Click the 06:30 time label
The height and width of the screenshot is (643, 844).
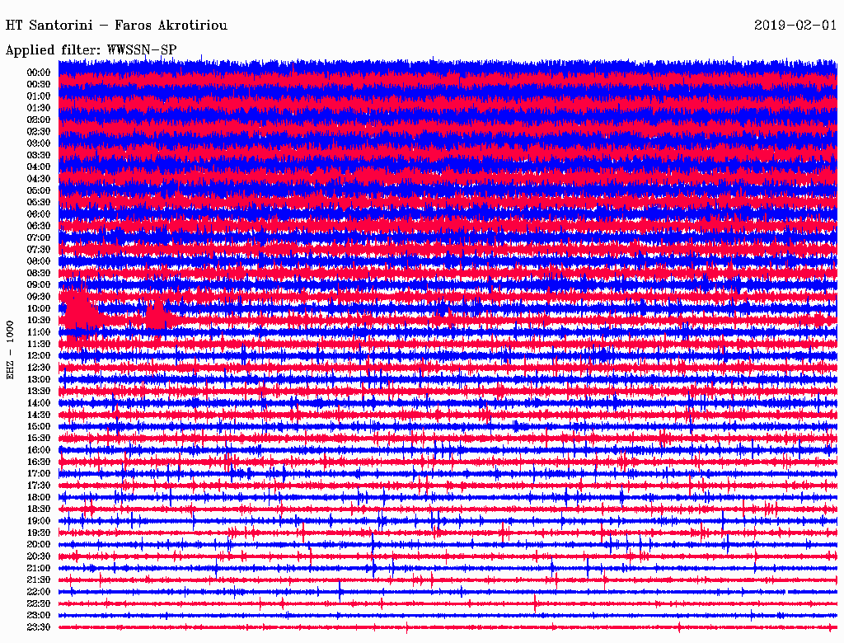(39, 226)
